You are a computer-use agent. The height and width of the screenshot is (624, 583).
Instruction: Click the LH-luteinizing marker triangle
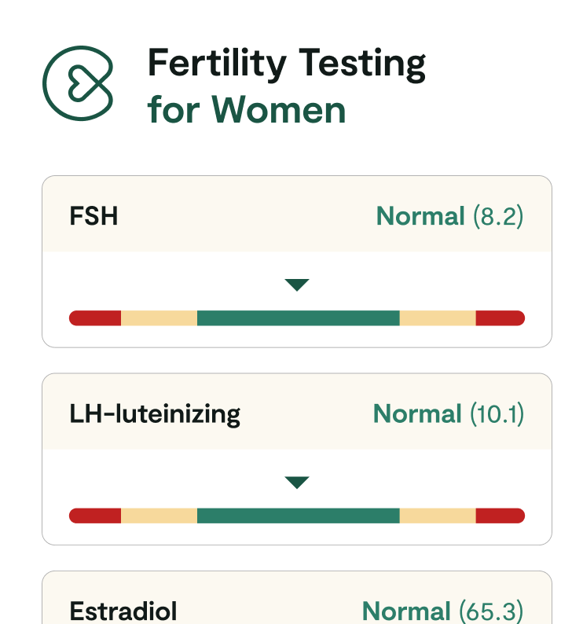point(297,483)
